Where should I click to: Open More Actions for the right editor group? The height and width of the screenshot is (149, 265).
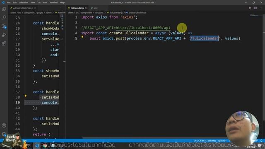[x=261, y=8]
